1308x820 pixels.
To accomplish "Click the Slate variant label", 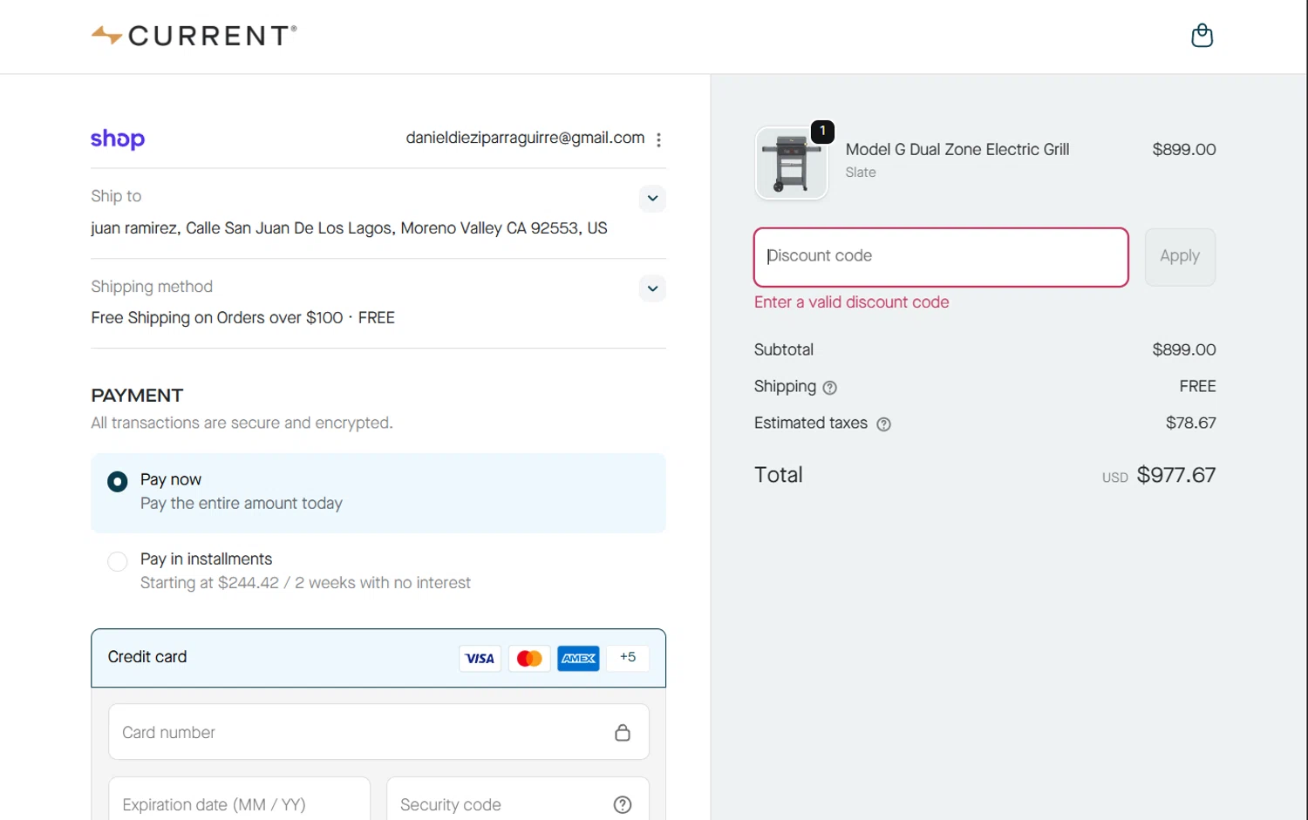I will click(x=861, y=173).
